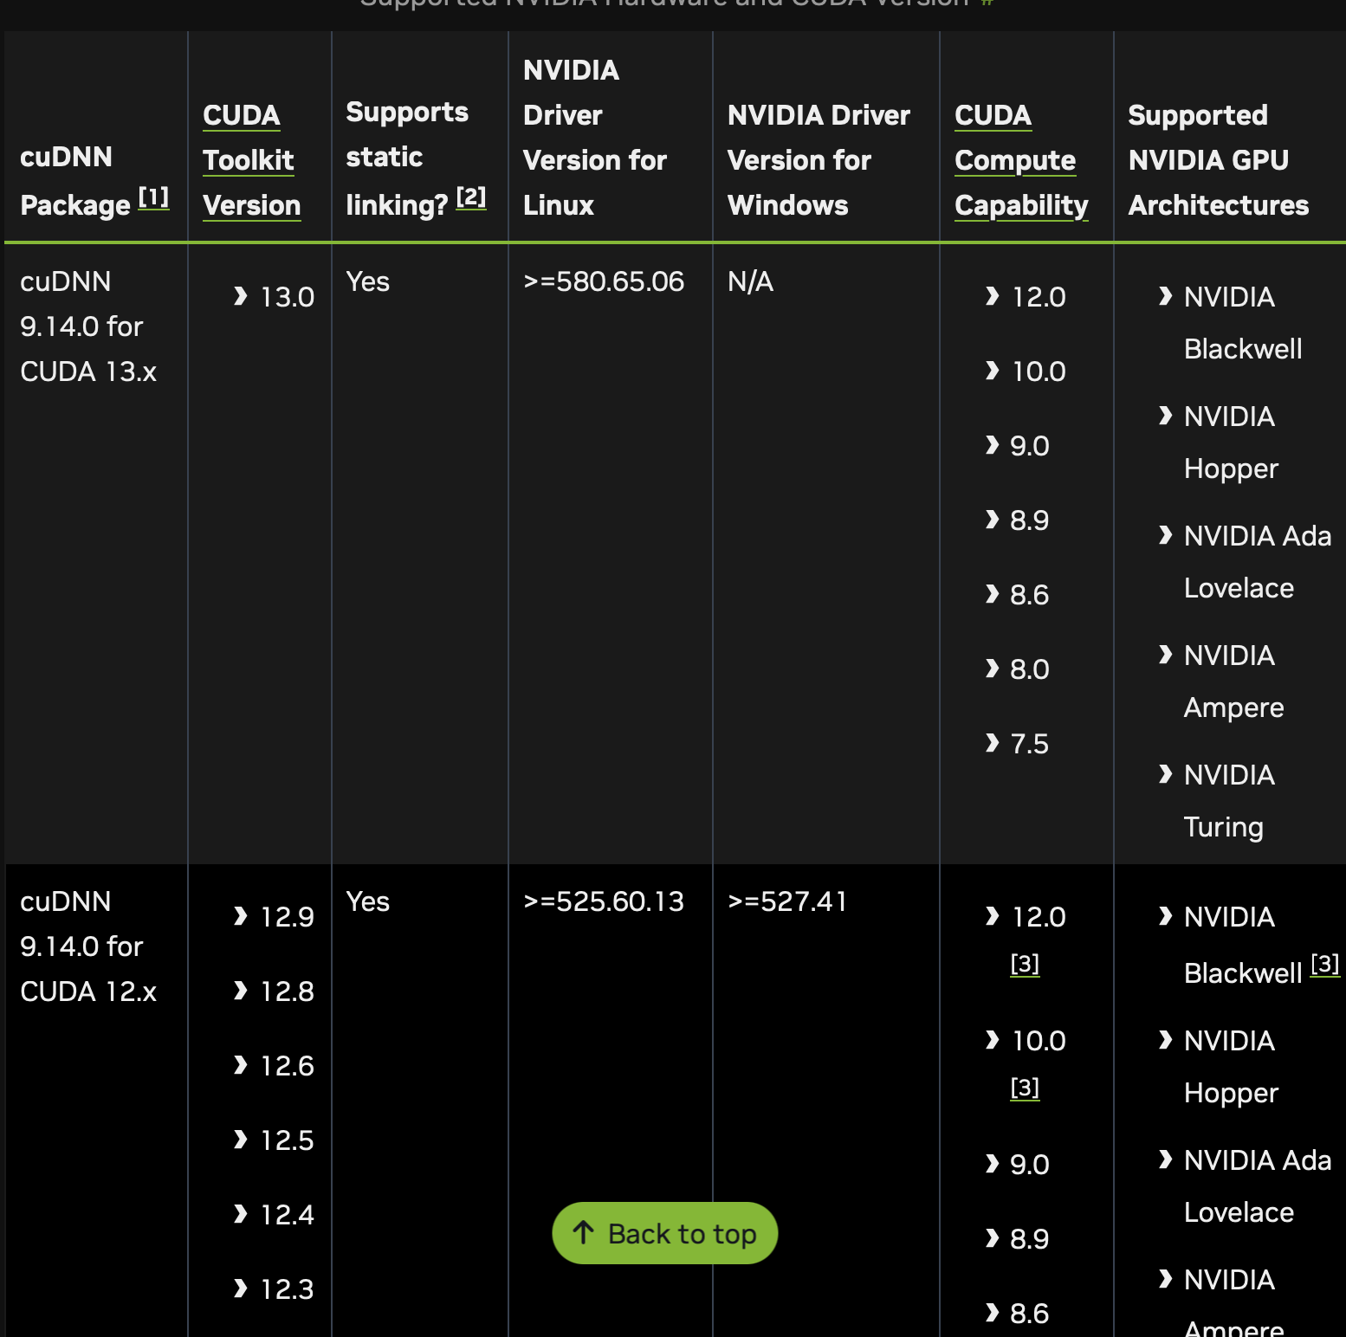Click compute capability '12.0' in CUDA 12.x row
1346x1337 pixels.
tap(1039, 917)
